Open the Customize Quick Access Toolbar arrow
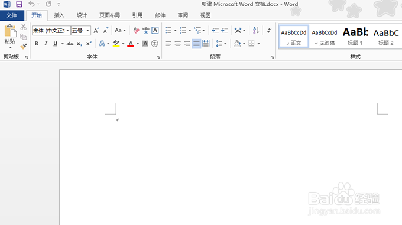The height and width of the screenshot is (225, 402). [x=59, y=4]
